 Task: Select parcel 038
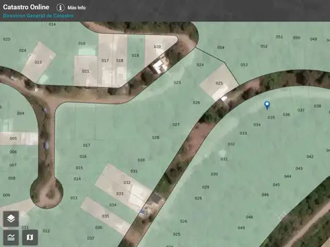click(x=318, y=106)
